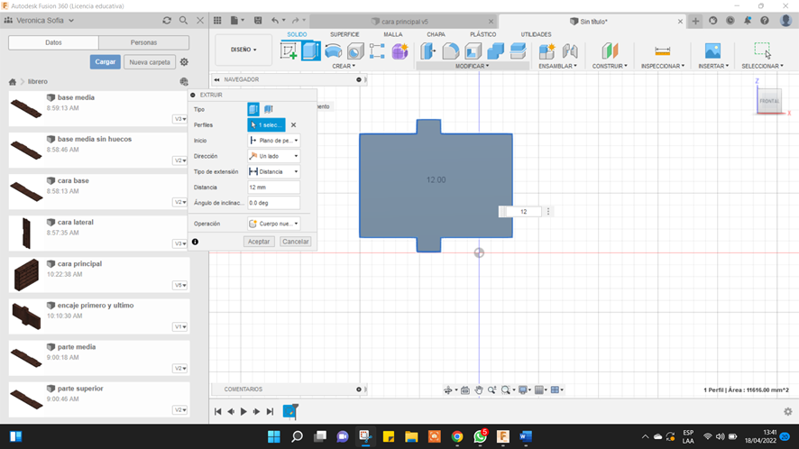Clear the Perfiles selection with X
The height and width of the screenshot is (449, 799).
293,124
